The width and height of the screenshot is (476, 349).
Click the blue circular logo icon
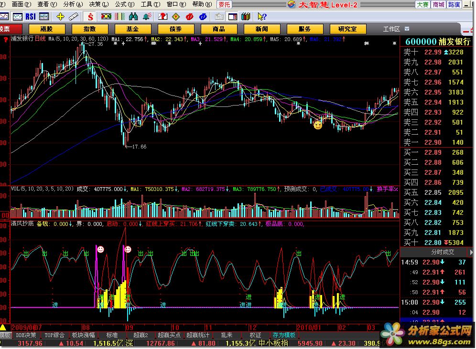coord(203,17)
